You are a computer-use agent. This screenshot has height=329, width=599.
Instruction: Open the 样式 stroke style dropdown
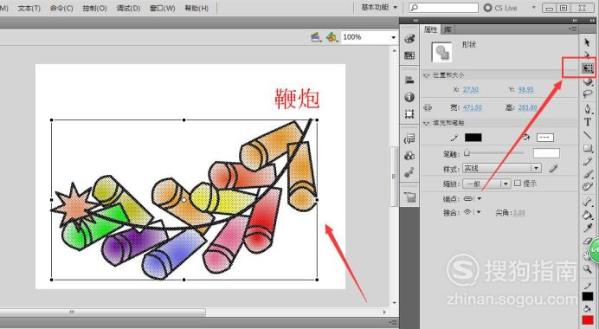(502, 168)
